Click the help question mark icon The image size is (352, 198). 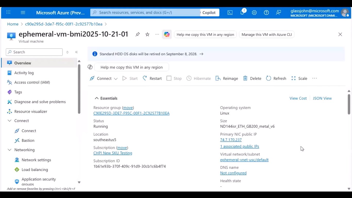(x=266, y=13)
